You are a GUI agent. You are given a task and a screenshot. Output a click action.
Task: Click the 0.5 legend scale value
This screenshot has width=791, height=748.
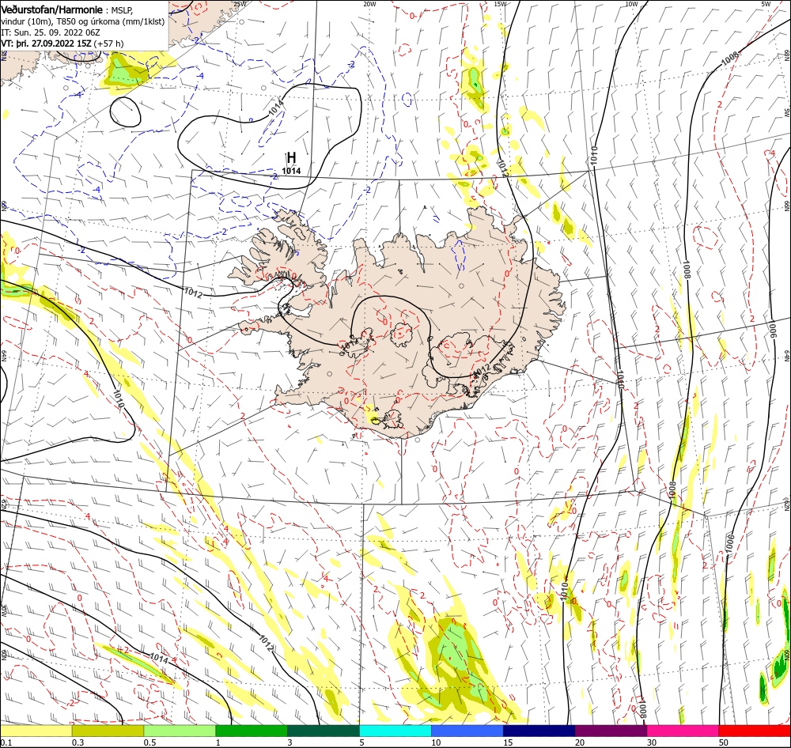(149, 742)
